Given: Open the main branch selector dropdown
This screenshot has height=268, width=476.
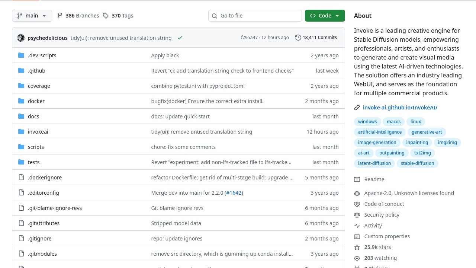Looking at the screenshot, I should coord(32,16).
